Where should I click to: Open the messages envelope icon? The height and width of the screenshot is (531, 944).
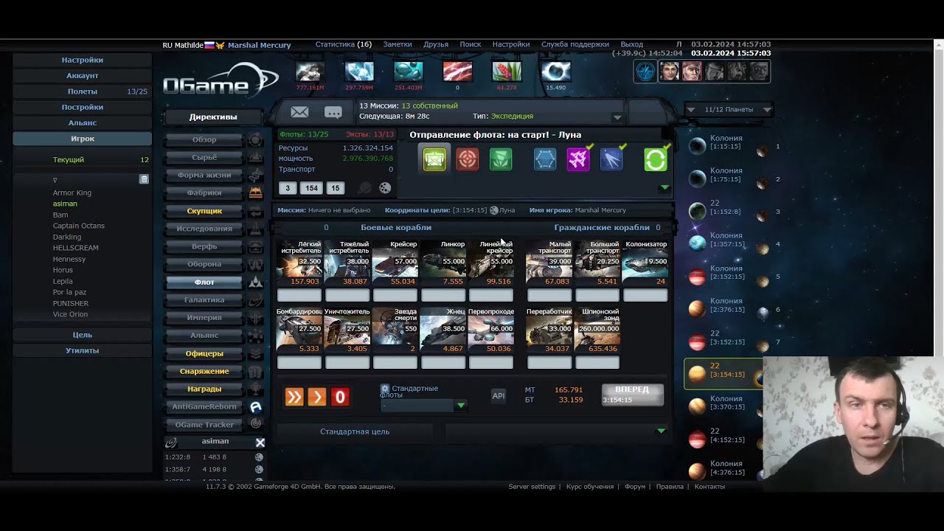point(299,112)
